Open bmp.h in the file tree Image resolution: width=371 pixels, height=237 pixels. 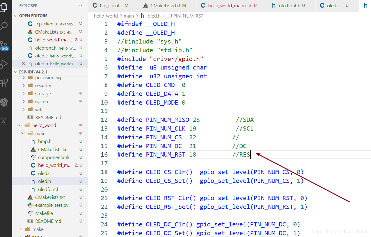(x=45, y=141)
